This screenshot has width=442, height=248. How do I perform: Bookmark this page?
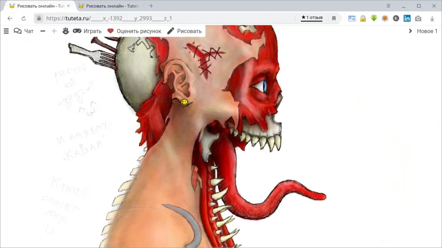334,18
